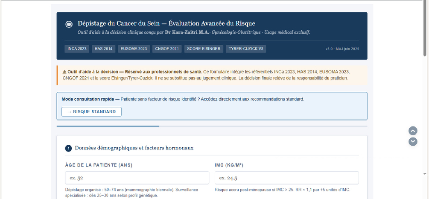Click the scrollbar down arrow
The width and height of the screenshot is (429, 199).
(x=425, y=174)
